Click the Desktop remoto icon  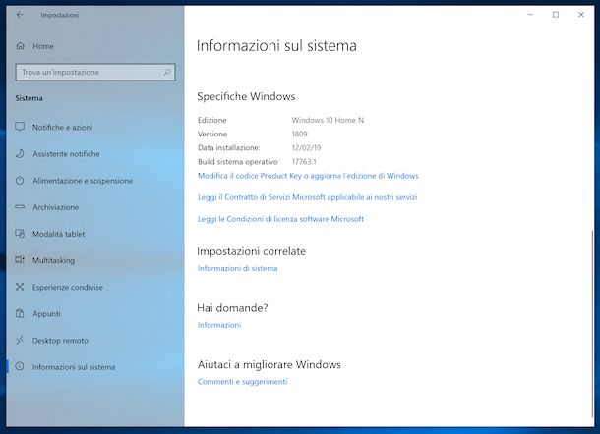(20, 340)
